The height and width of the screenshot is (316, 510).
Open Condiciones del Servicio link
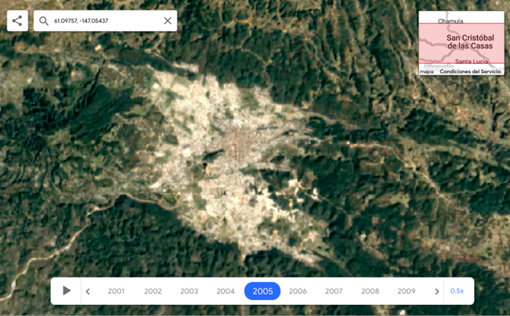click(470, 72)
